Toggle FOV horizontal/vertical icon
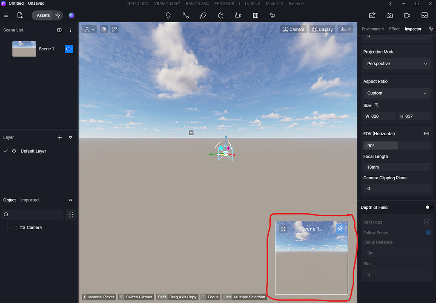Screen dimensions: 436x303 (x=427, y=133)
